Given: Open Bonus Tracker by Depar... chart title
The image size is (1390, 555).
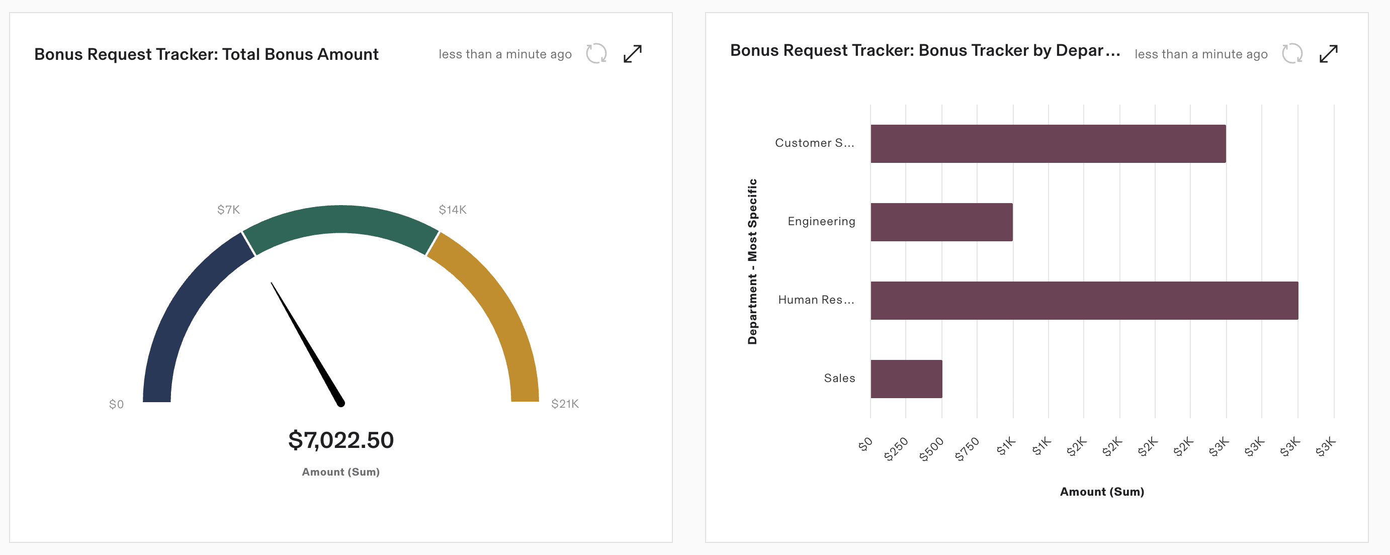Looking at the screenshot, I should tap(925, 50).
